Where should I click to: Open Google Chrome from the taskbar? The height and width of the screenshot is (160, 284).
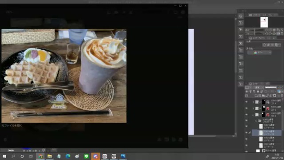point(40,156)
